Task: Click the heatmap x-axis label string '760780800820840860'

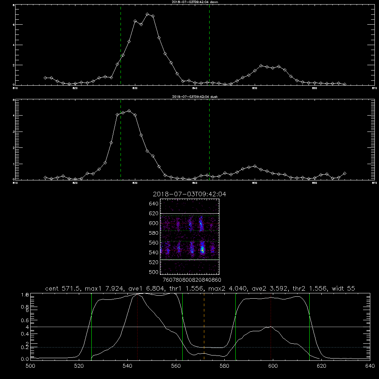Action: pos(192,280)
